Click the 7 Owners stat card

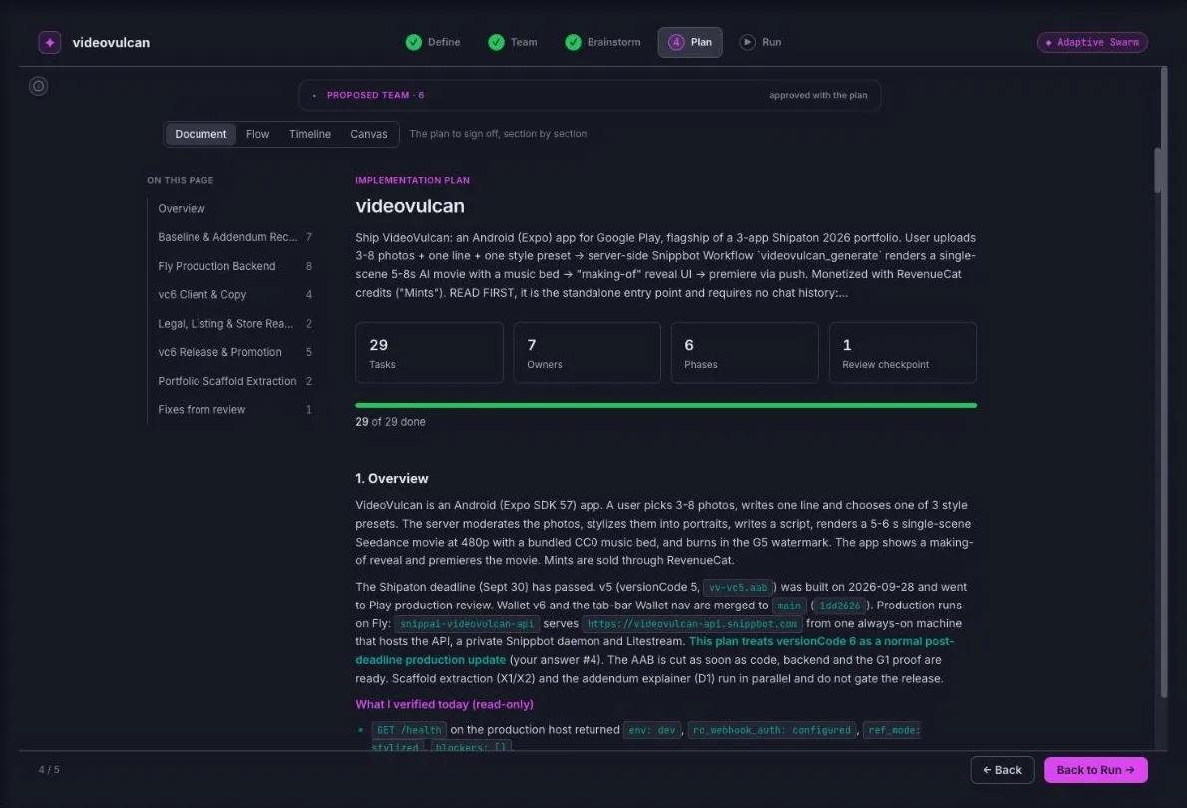[x=587, y=353]
